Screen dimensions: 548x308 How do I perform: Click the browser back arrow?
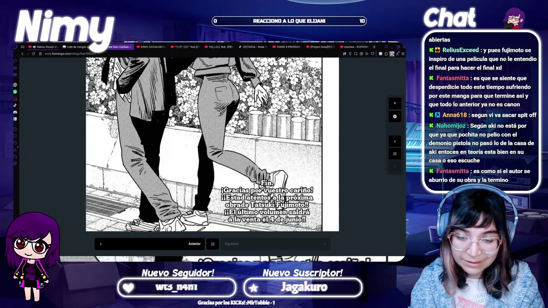point(22,54)
